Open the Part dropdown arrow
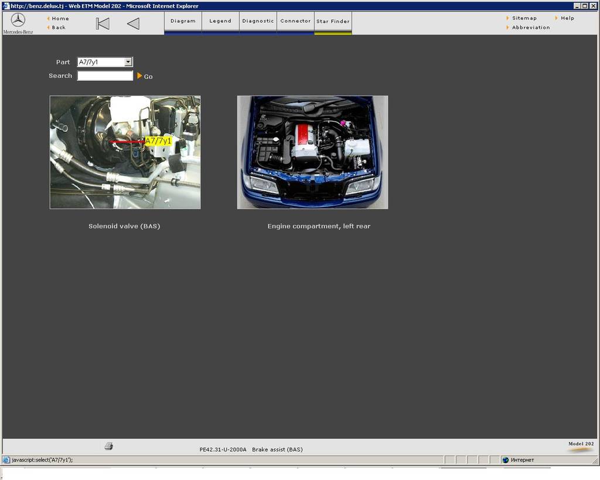This screenshot has width=600, height=480. 128,62
